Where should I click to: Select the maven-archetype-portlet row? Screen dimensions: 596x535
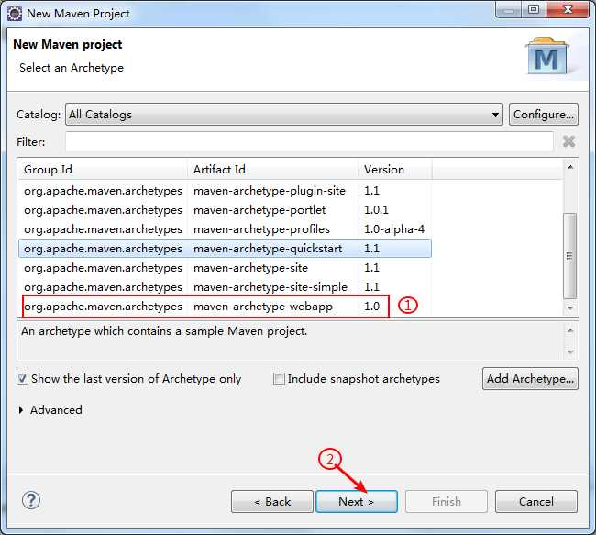click(225, 210)
